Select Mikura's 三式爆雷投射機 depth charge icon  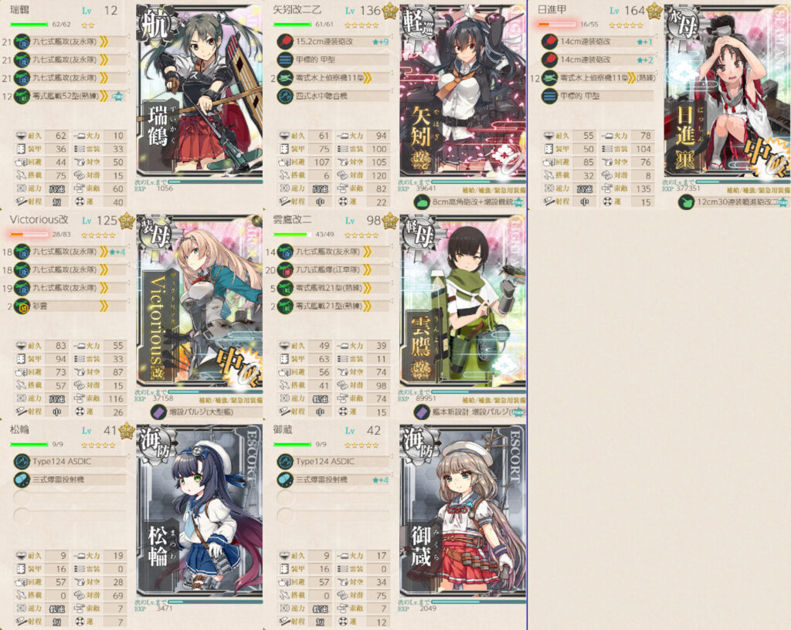point(285,479)
